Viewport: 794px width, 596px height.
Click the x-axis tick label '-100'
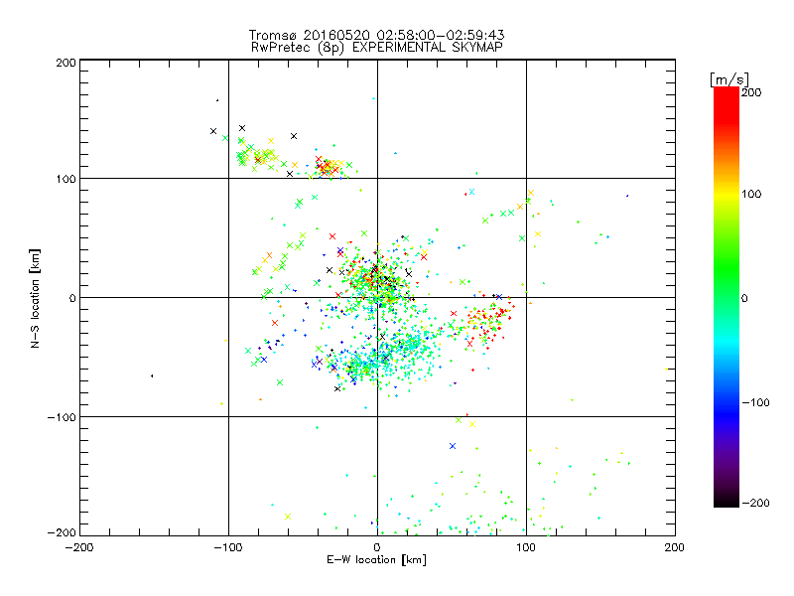228,547
